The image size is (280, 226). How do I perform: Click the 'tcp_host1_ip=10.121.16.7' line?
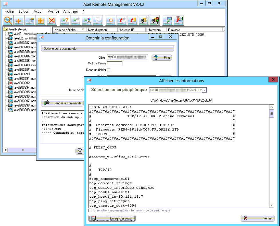[116, 197]
